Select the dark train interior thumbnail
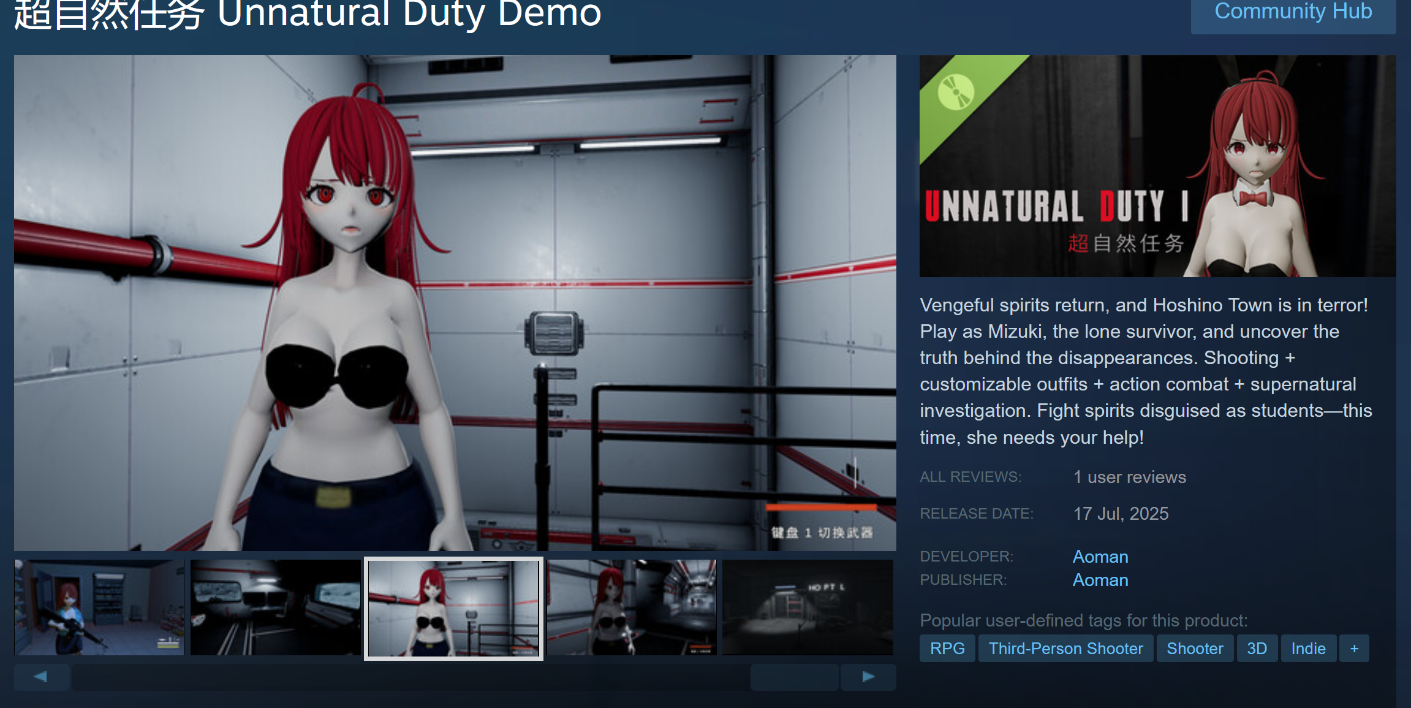Image resolution: width=1411 pixels, height=708 pixels. 276,607
